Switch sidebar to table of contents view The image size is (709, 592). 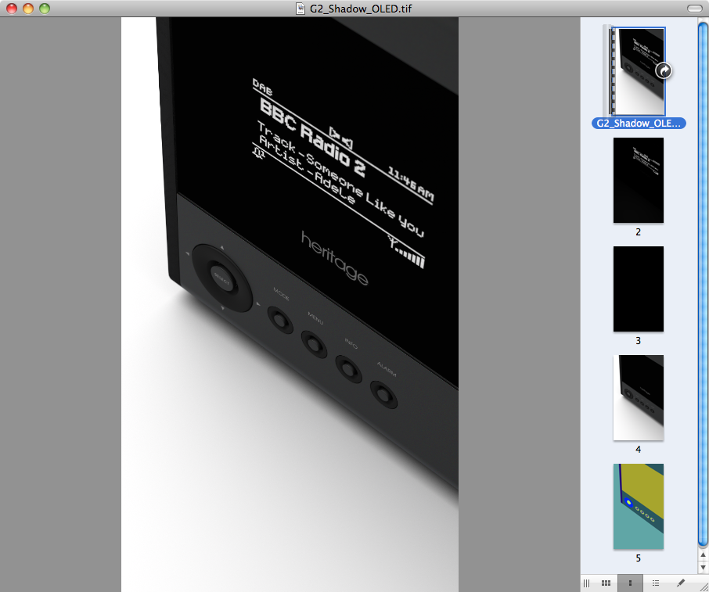(655, 583)
